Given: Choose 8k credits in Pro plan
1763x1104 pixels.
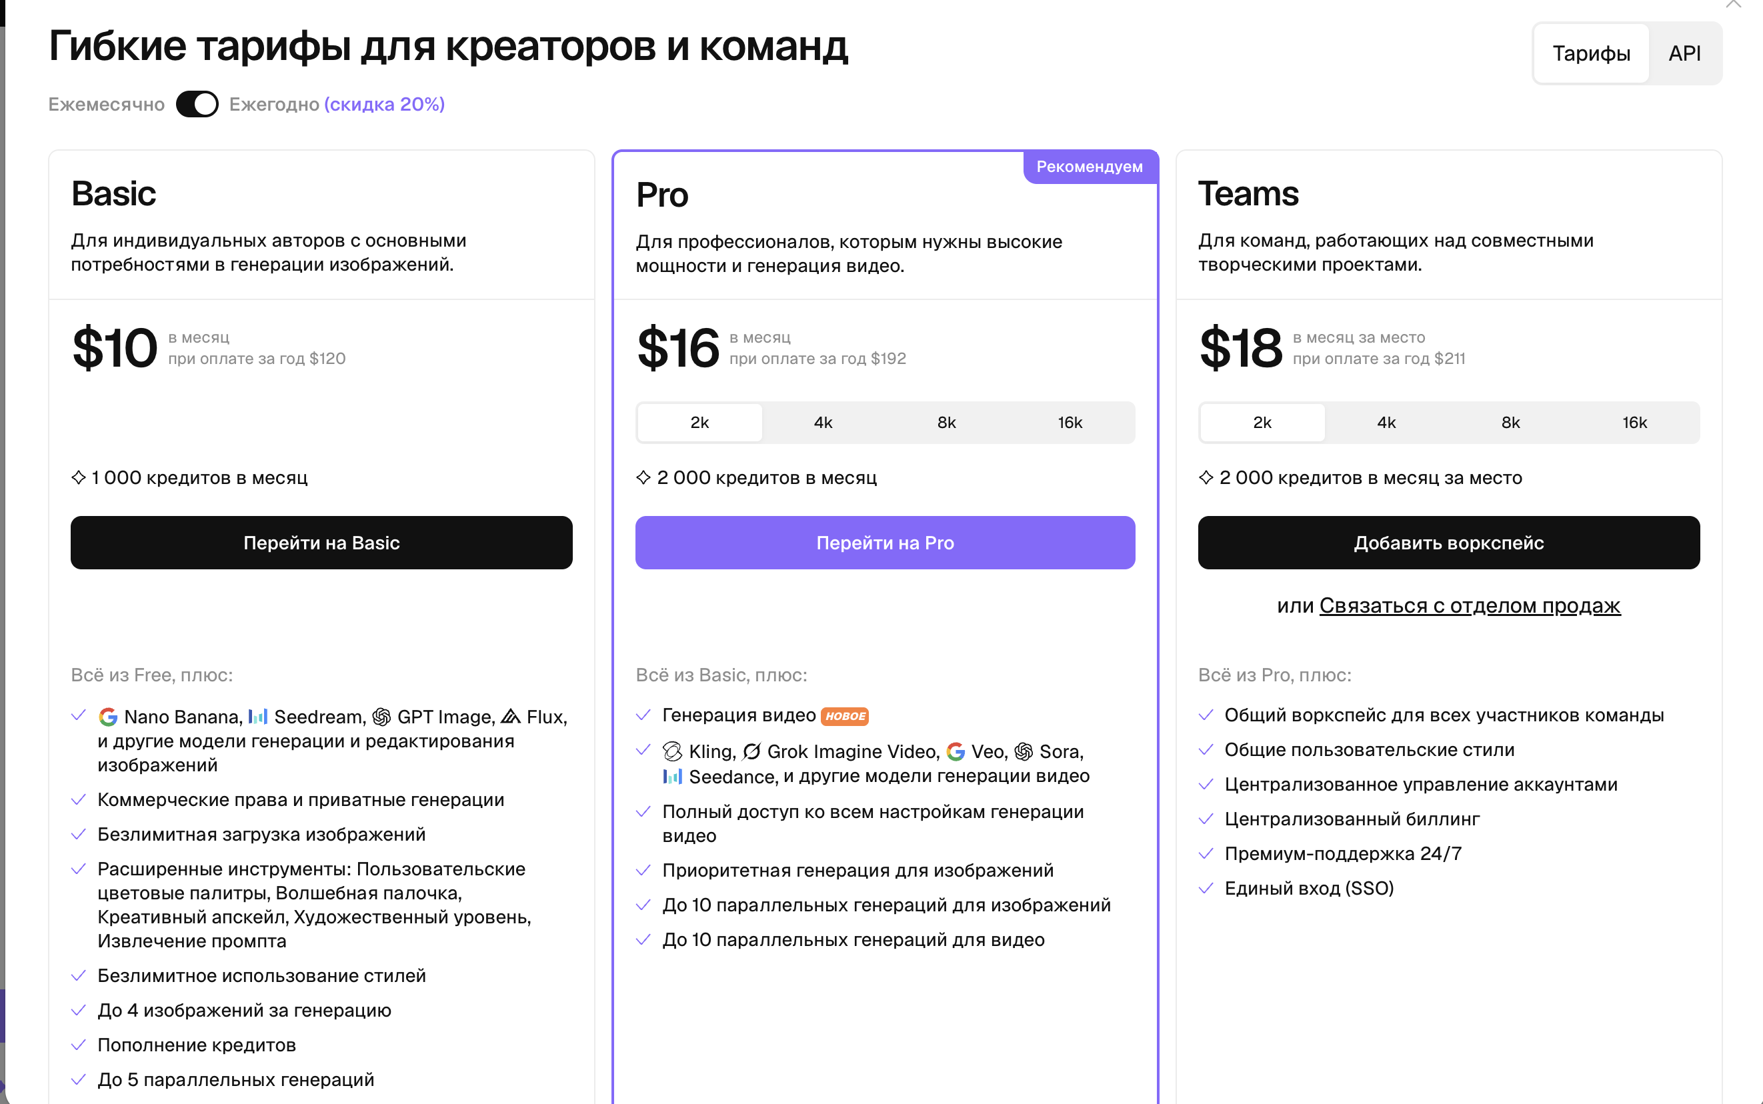Looking at the screenshot, I should click(x=946, y=423).
